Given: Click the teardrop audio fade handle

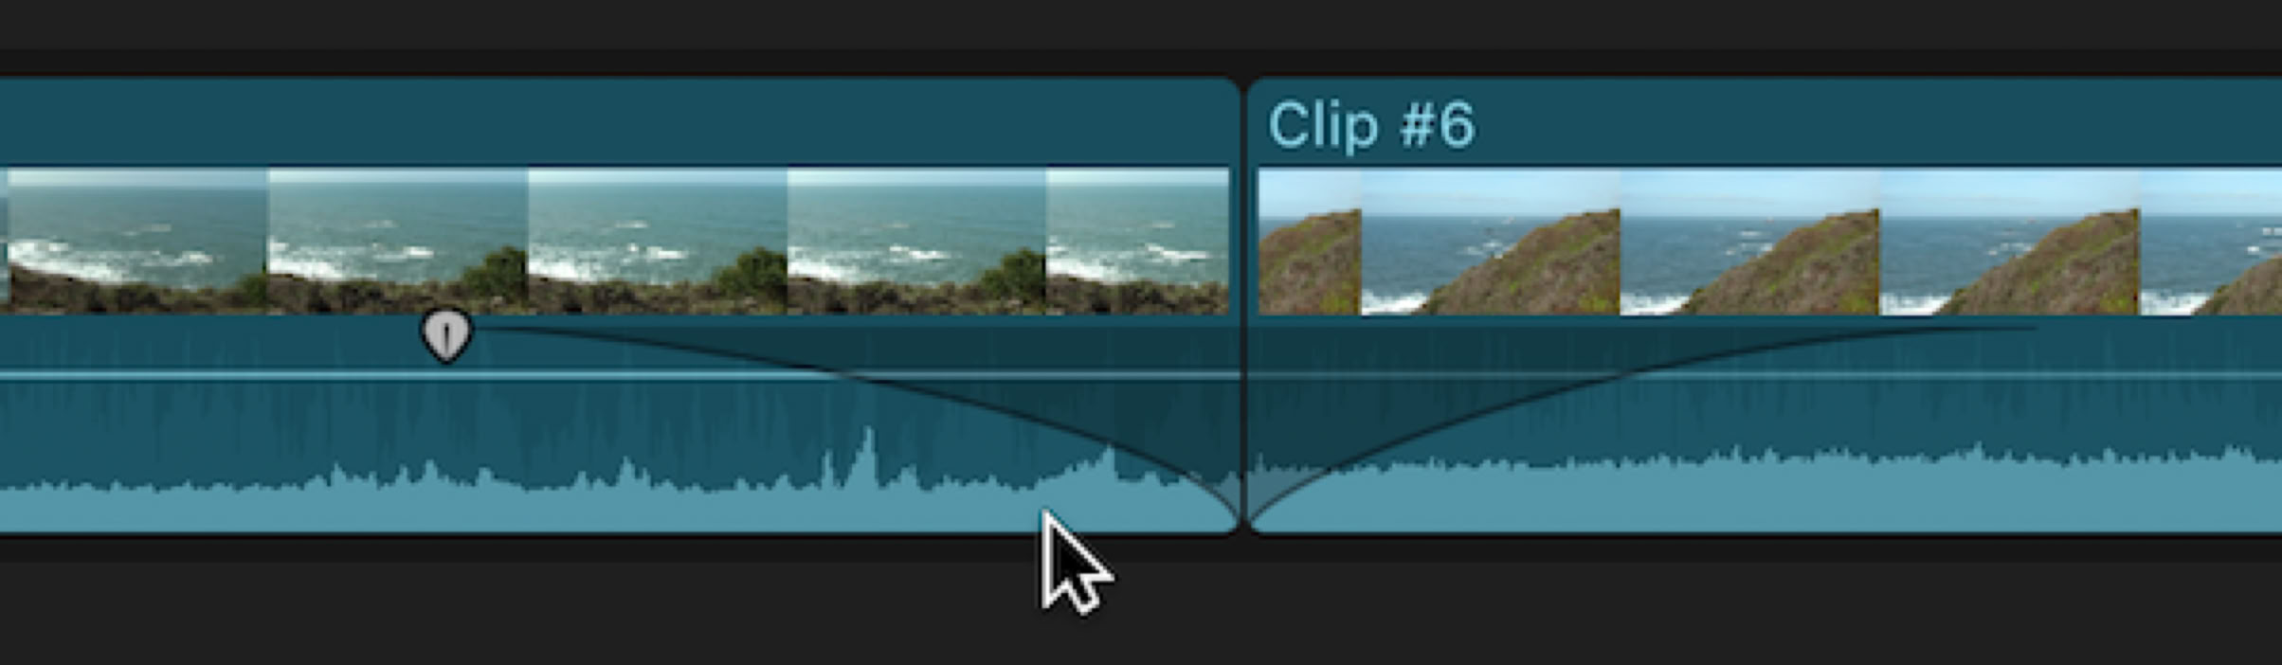Looking at the screenshot, I should click(446, 335).
